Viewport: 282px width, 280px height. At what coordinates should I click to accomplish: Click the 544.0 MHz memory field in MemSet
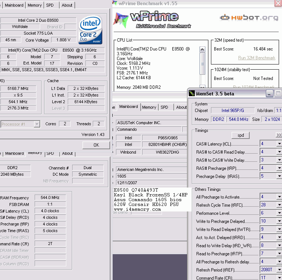239,119
